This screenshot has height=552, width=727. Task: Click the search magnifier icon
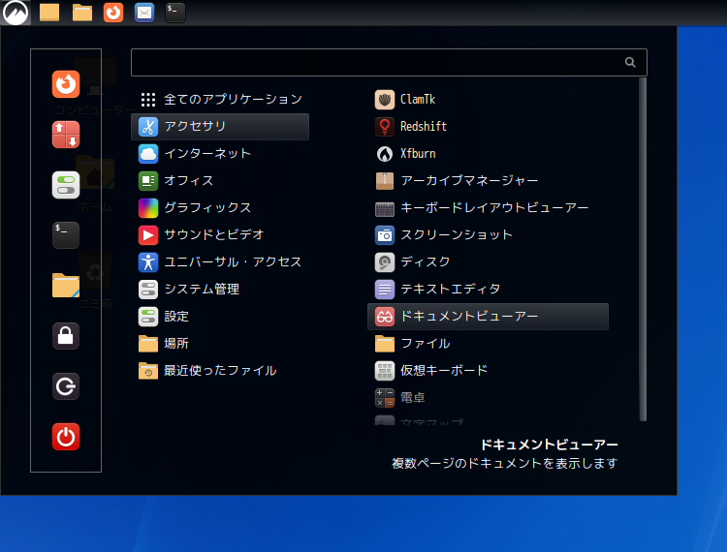pyautogui.click(x=630, y=62)
